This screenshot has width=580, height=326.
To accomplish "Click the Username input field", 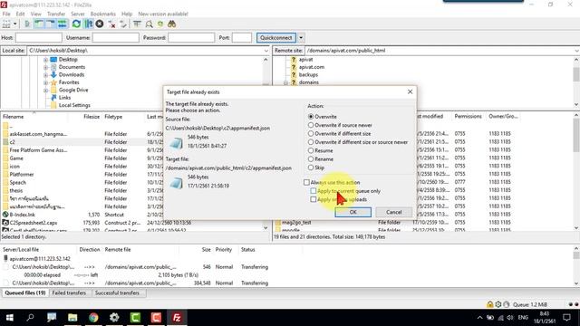I will click(115, 38).
